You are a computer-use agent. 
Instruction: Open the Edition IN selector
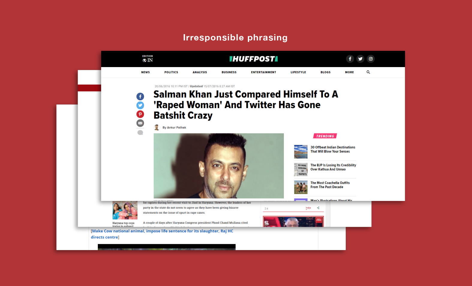148,59
